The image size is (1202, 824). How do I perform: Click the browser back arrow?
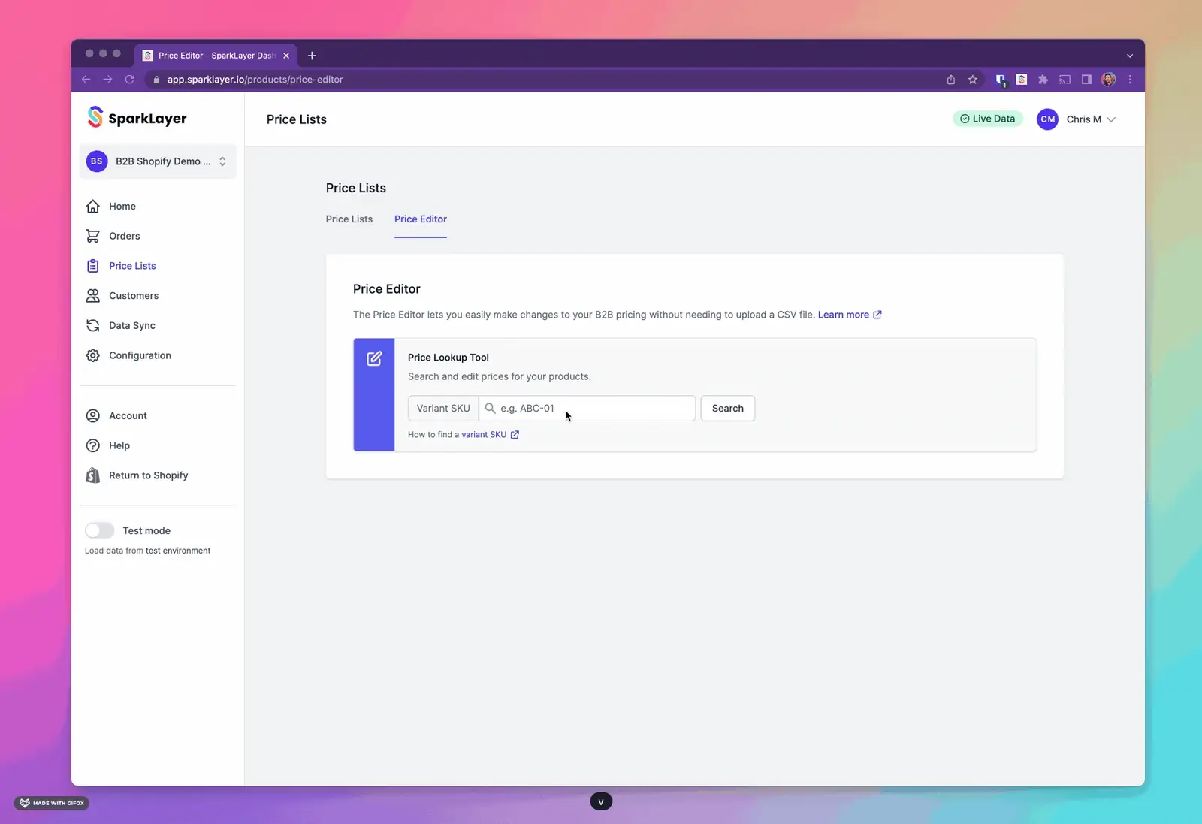point(86,79)
